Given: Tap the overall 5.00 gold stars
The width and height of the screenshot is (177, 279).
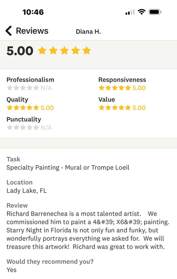Looking at the screenshot, I should [64, 51].
